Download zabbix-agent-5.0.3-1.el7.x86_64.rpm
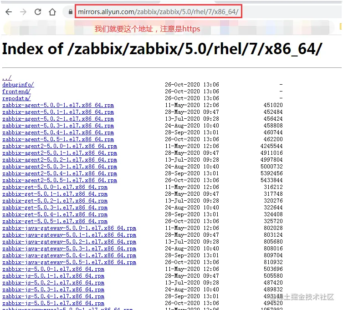Viewport: 343px width, 310px height. [x=58, y=126]
